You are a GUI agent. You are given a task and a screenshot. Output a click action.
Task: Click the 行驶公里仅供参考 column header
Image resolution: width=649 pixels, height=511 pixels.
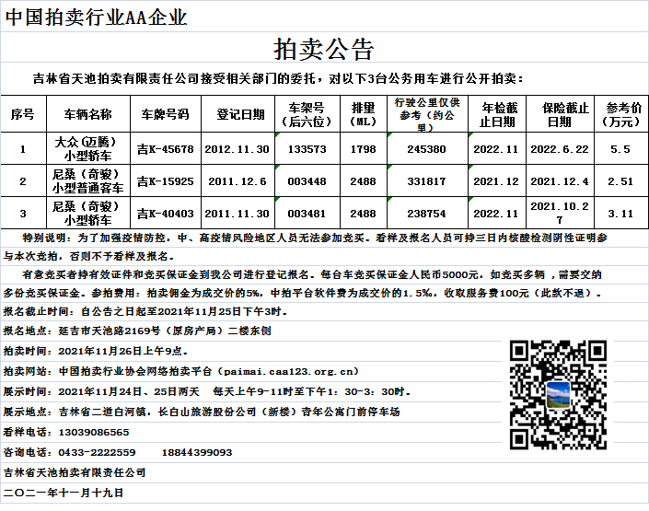pyautogui.click(x=427, y=114)
